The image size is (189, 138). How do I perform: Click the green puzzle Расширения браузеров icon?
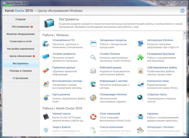click(141, 57)
